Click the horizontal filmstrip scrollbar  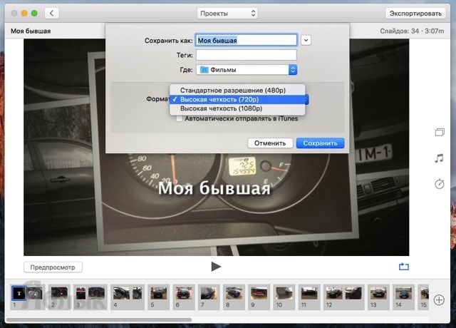point(99,319)
